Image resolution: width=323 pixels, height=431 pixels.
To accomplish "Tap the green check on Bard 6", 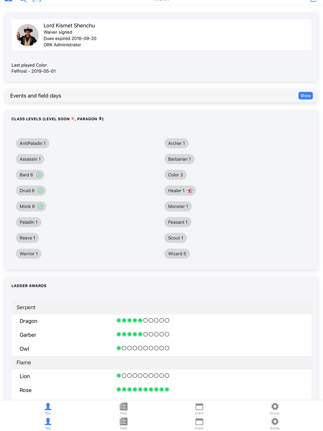I will 39,175.
